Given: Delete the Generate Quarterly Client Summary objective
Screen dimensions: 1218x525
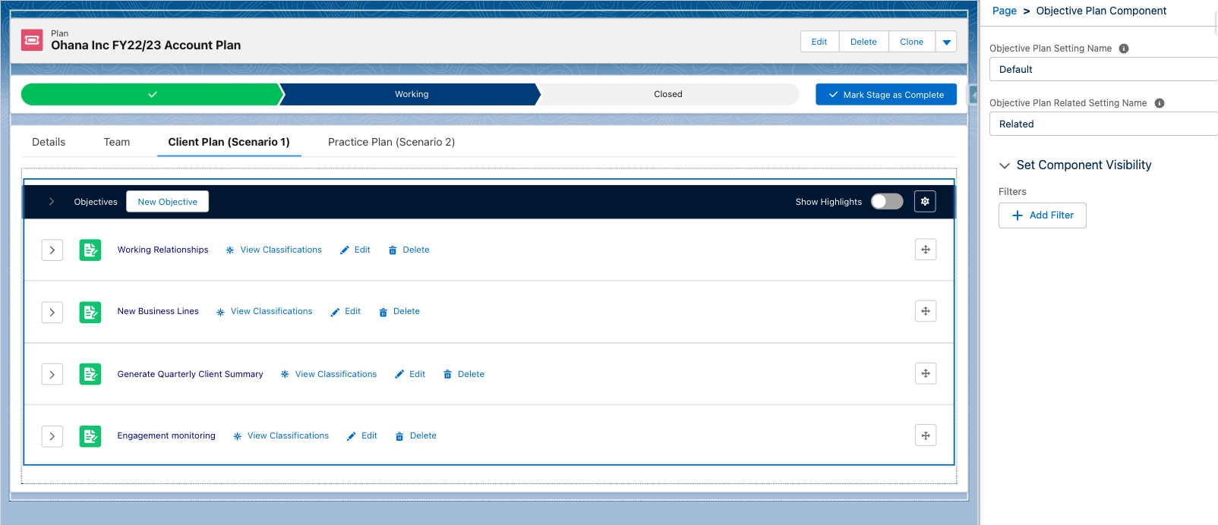Looking at the screenshot, I should click(x=464, y=374).
